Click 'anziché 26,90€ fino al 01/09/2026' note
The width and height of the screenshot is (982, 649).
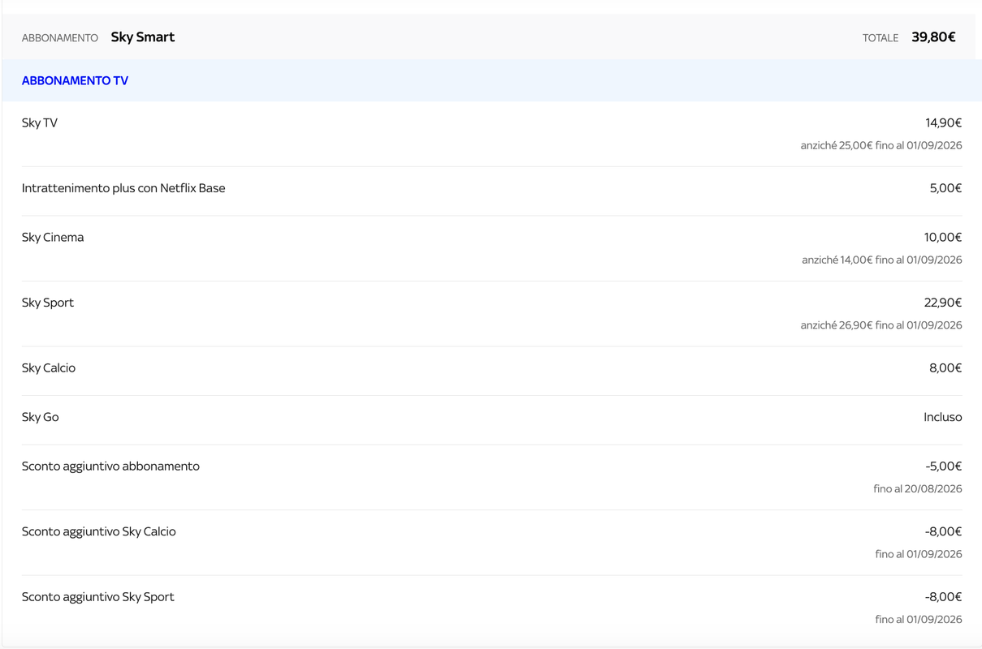881,325
